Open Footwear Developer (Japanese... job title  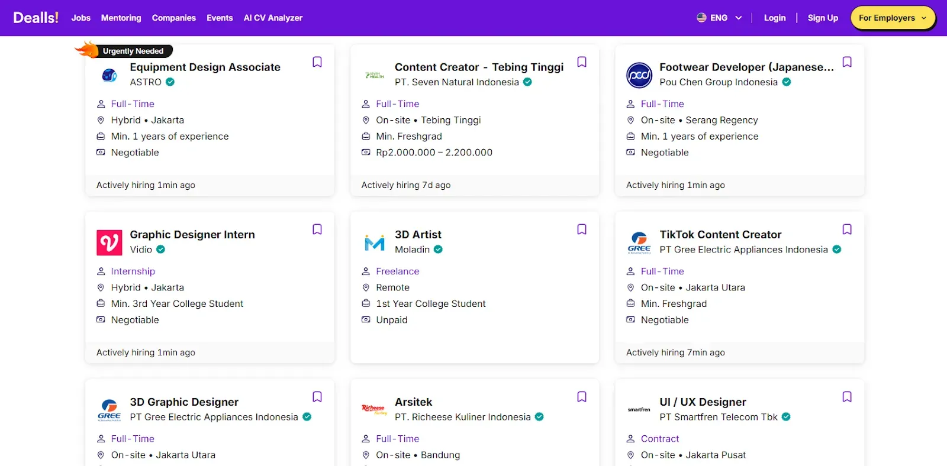point(746,67)
